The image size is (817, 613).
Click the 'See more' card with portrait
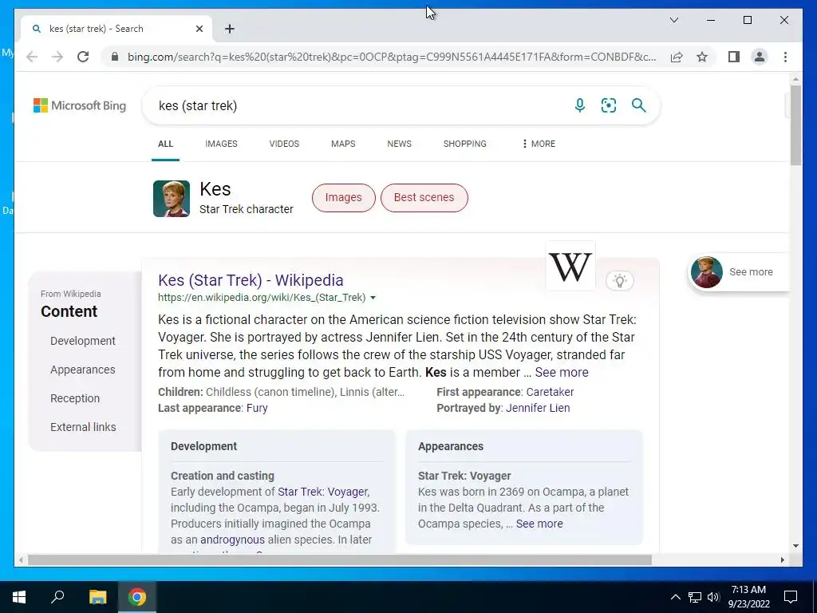739,272
